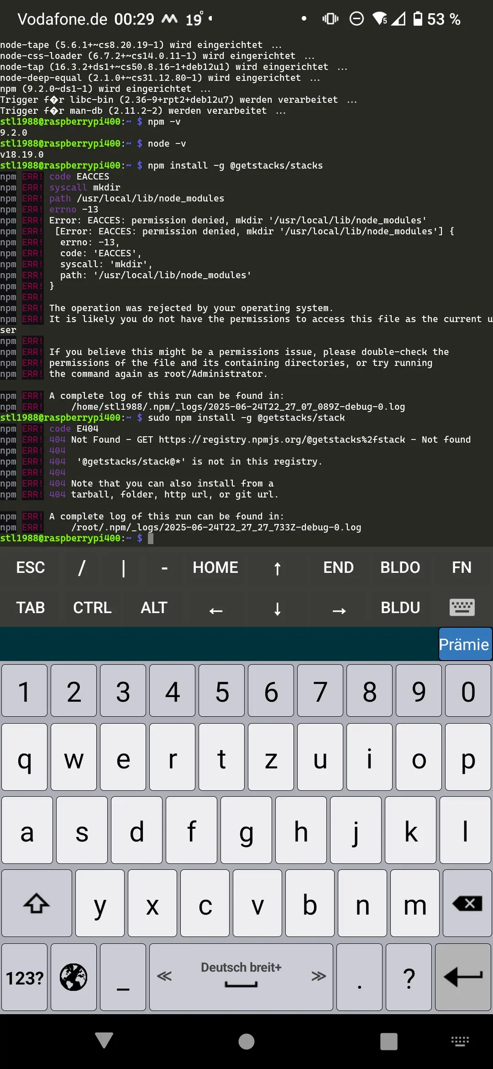Tap the Android back navigation triangle
Image resolution: width=493 pixels, height=1069 pixels.
(104, 1041)
